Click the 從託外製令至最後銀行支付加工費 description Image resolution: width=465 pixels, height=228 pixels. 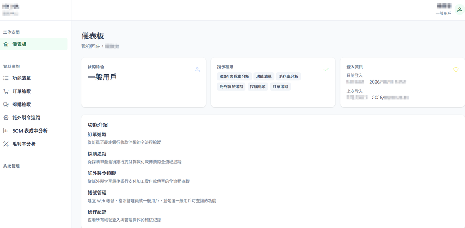pos(139,181)
